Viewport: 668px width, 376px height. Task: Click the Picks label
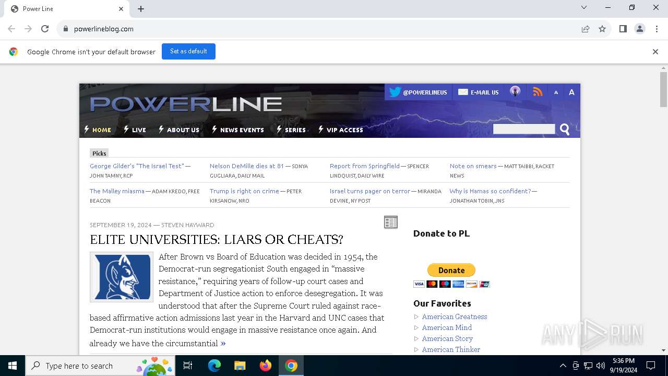[x=99, y=153]
